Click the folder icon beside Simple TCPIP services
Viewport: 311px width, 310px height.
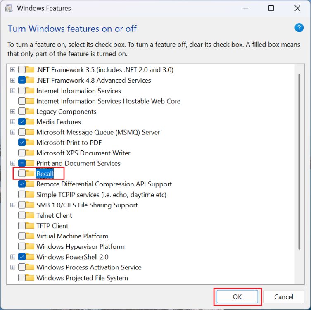coord(30,194)
